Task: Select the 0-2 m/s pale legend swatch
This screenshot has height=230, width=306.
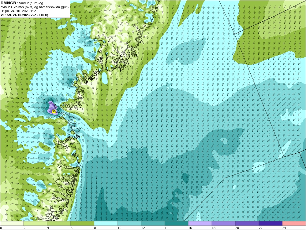Action: click(12, 223)
